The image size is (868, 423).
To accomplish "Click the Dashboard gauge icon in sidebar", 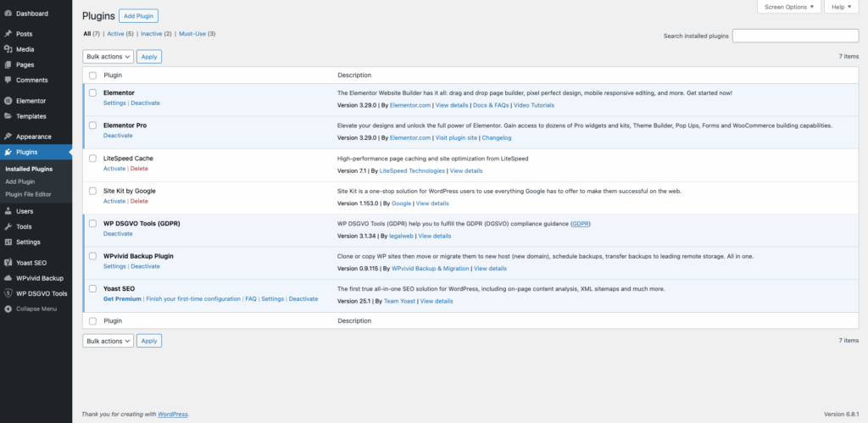I will click(8, 14).
